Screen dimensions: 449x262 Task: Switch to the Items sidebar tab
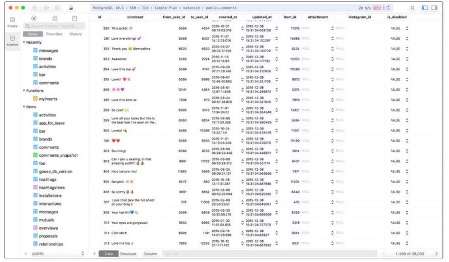click(33, 34)
